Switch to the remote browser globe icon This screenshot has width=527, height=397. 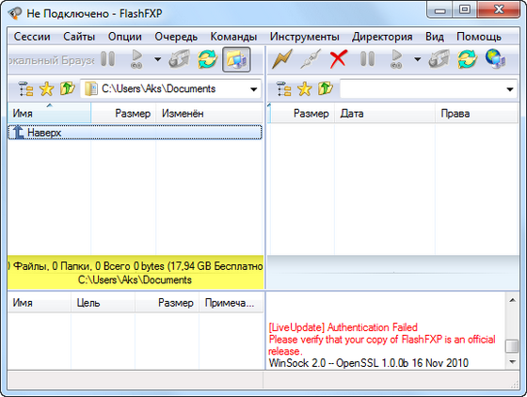click(x=496, y=59)
